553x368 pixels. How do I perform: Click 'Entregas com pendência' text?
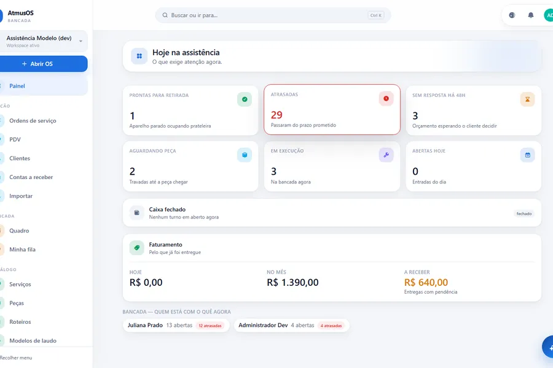click(x=431, y=292)
